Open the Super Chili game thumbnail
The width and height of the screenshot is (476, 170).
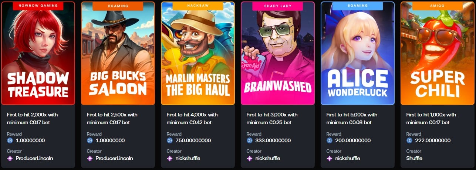438,53
